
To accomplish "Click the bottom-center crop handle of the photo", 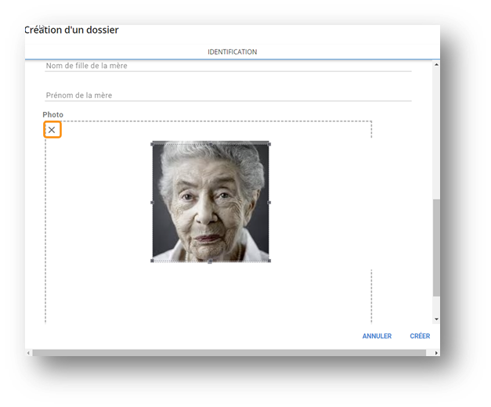I will [x=211, y=261].
